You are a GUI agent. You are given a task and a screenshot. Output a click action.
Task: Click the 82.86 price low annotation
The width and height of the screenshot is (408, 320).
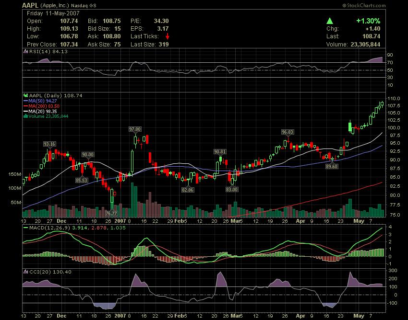point(188,190)
